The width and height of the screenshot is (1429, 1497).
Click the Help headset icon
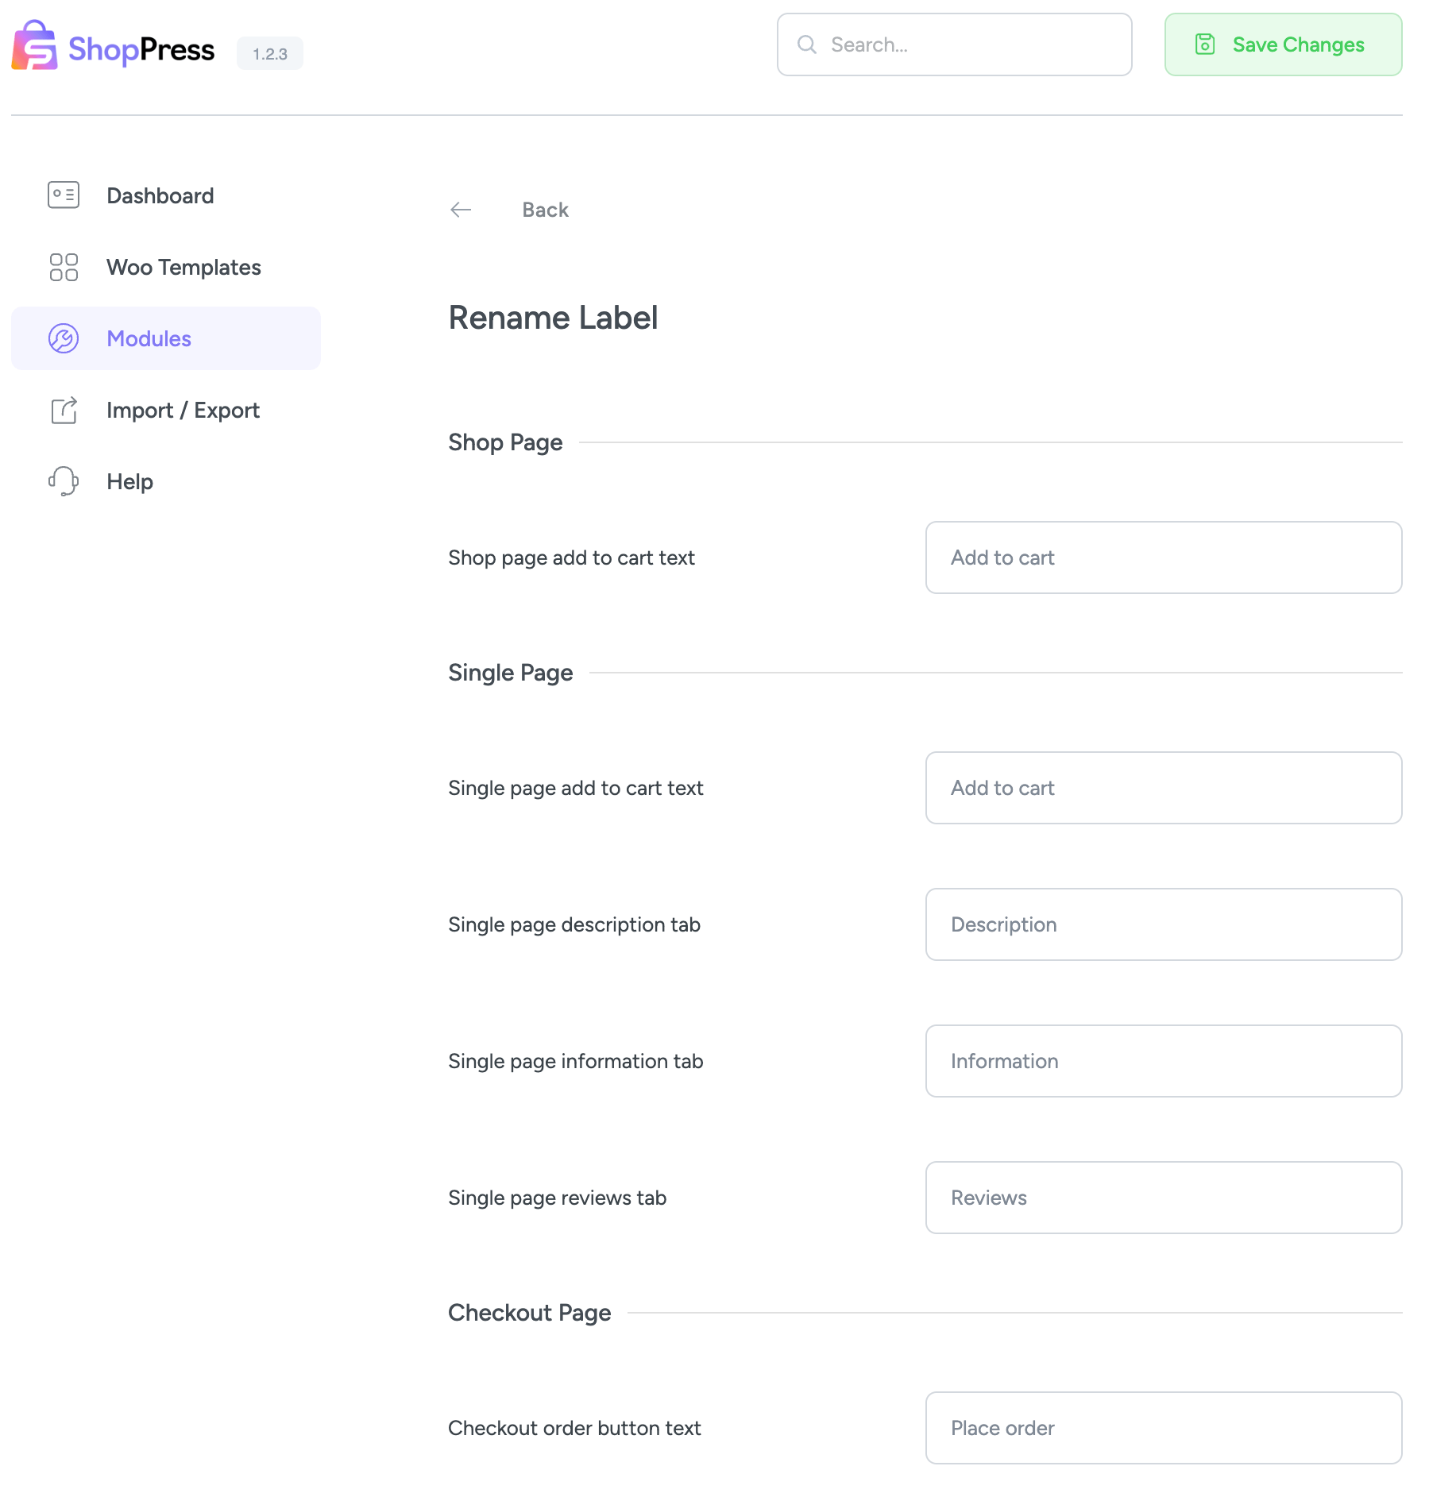point(64,481)
